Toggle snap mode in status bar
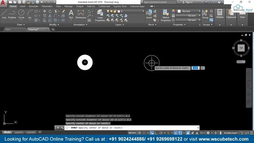The image size is (254, 143). tap(144, 133)
